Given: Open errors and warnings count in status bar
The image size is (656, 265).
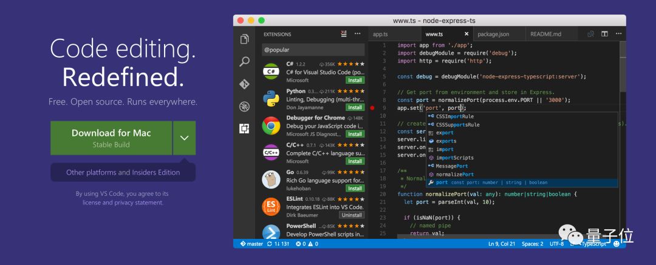Looking at the screenshot, I should click(307, 244).
